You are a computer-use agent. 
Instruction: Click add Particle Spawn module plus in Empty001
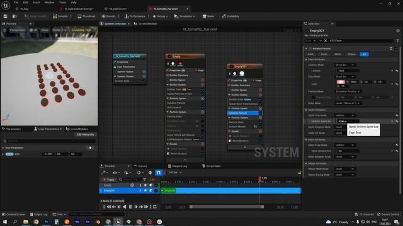click(260, 109)
